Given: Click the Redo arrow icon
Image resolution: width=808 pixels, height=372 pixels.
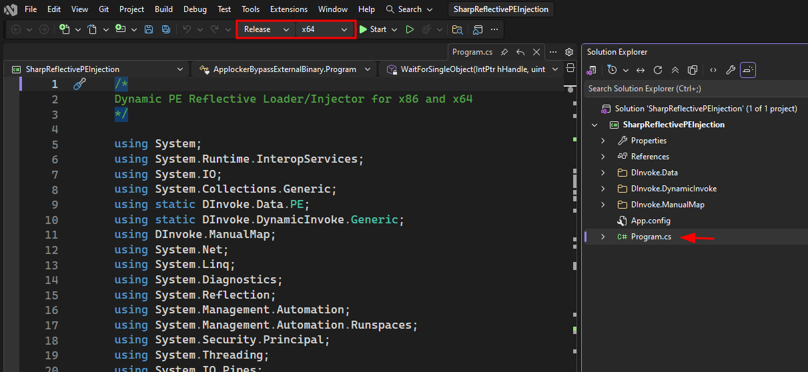Looking at the screenshot, I should [x=215, y=29].
